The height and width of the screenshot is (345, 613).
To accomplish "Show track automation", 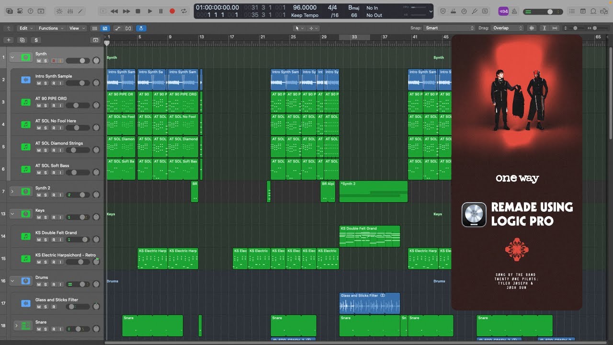I will click(118, 28).
